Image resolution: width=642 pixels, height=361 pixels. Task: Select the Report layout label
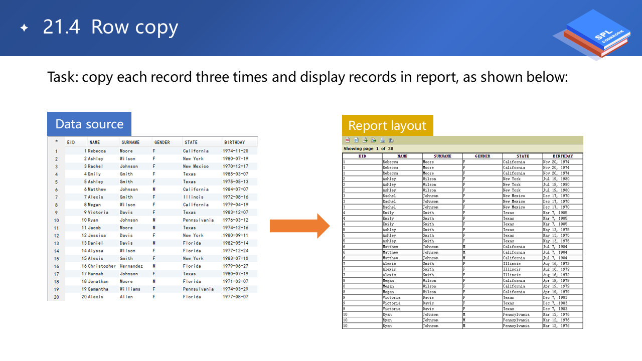tap(387, 125)
